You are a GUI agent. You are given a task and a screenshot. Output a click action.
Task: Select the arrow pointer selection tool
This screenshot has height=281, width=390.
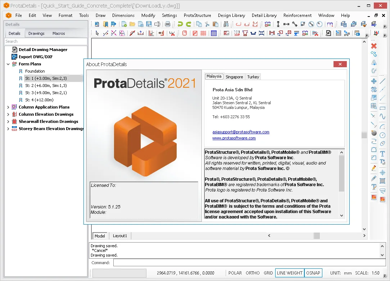97,33
